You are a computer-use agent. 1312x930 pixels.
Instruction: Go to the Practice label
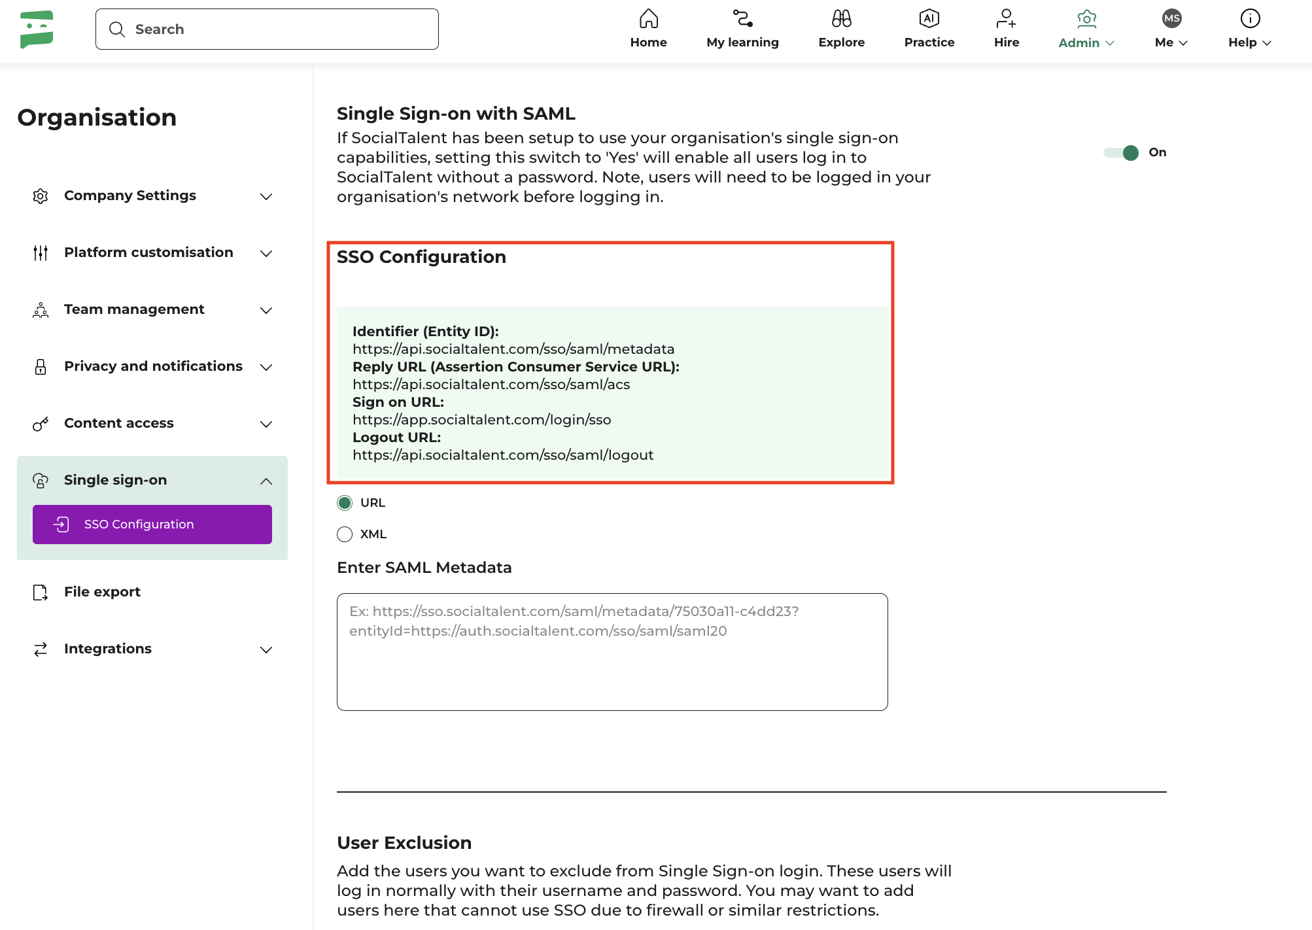click(929, 43)
